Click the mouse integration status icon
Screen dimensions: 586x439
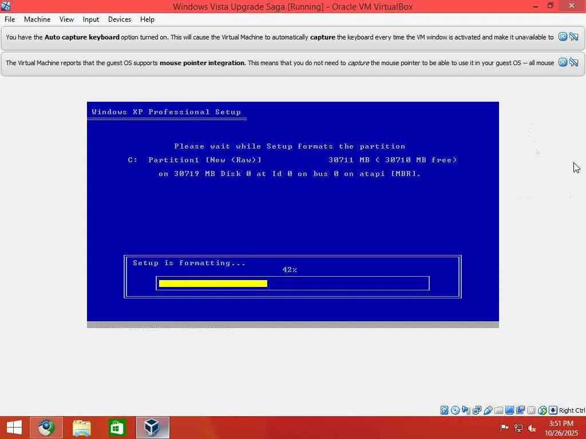click(543, 410)
